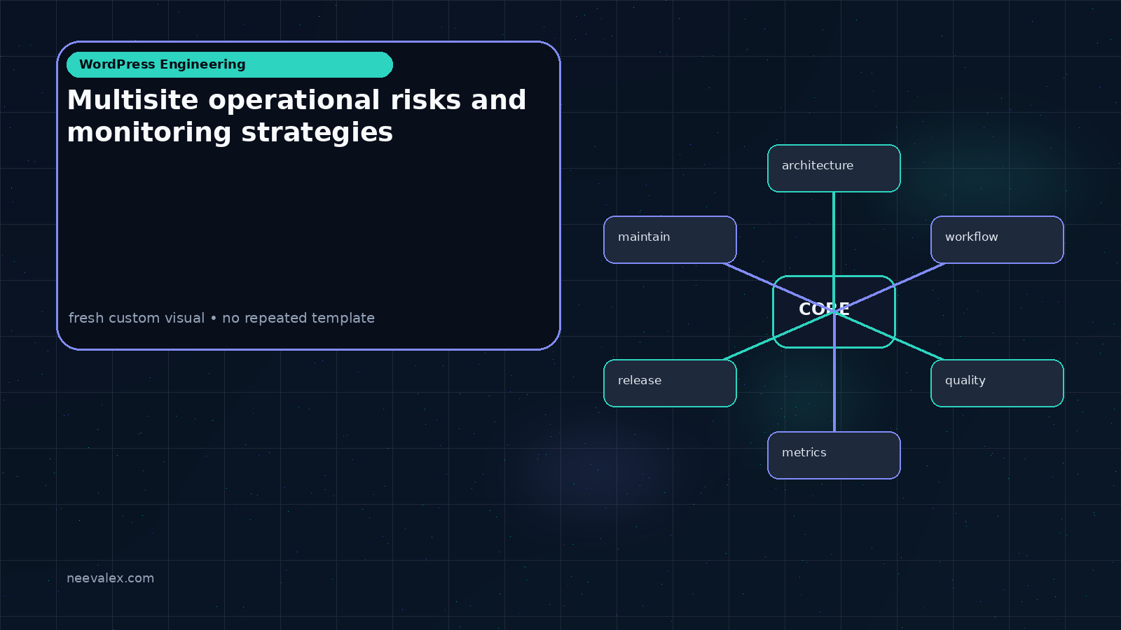Viewport: 1121px width, 630px height.
Task: Click the Multisite operational risks headline
Action: tap(296, 116)
